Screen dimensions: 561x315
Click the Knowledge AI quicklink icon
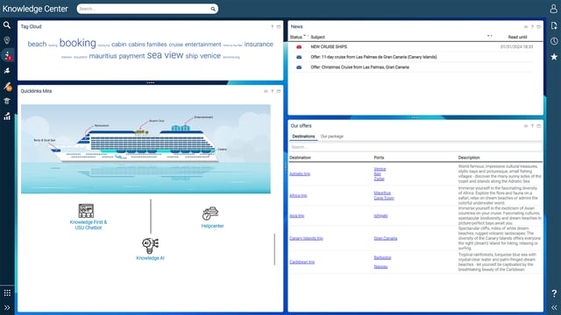click(x=150, y=245)
